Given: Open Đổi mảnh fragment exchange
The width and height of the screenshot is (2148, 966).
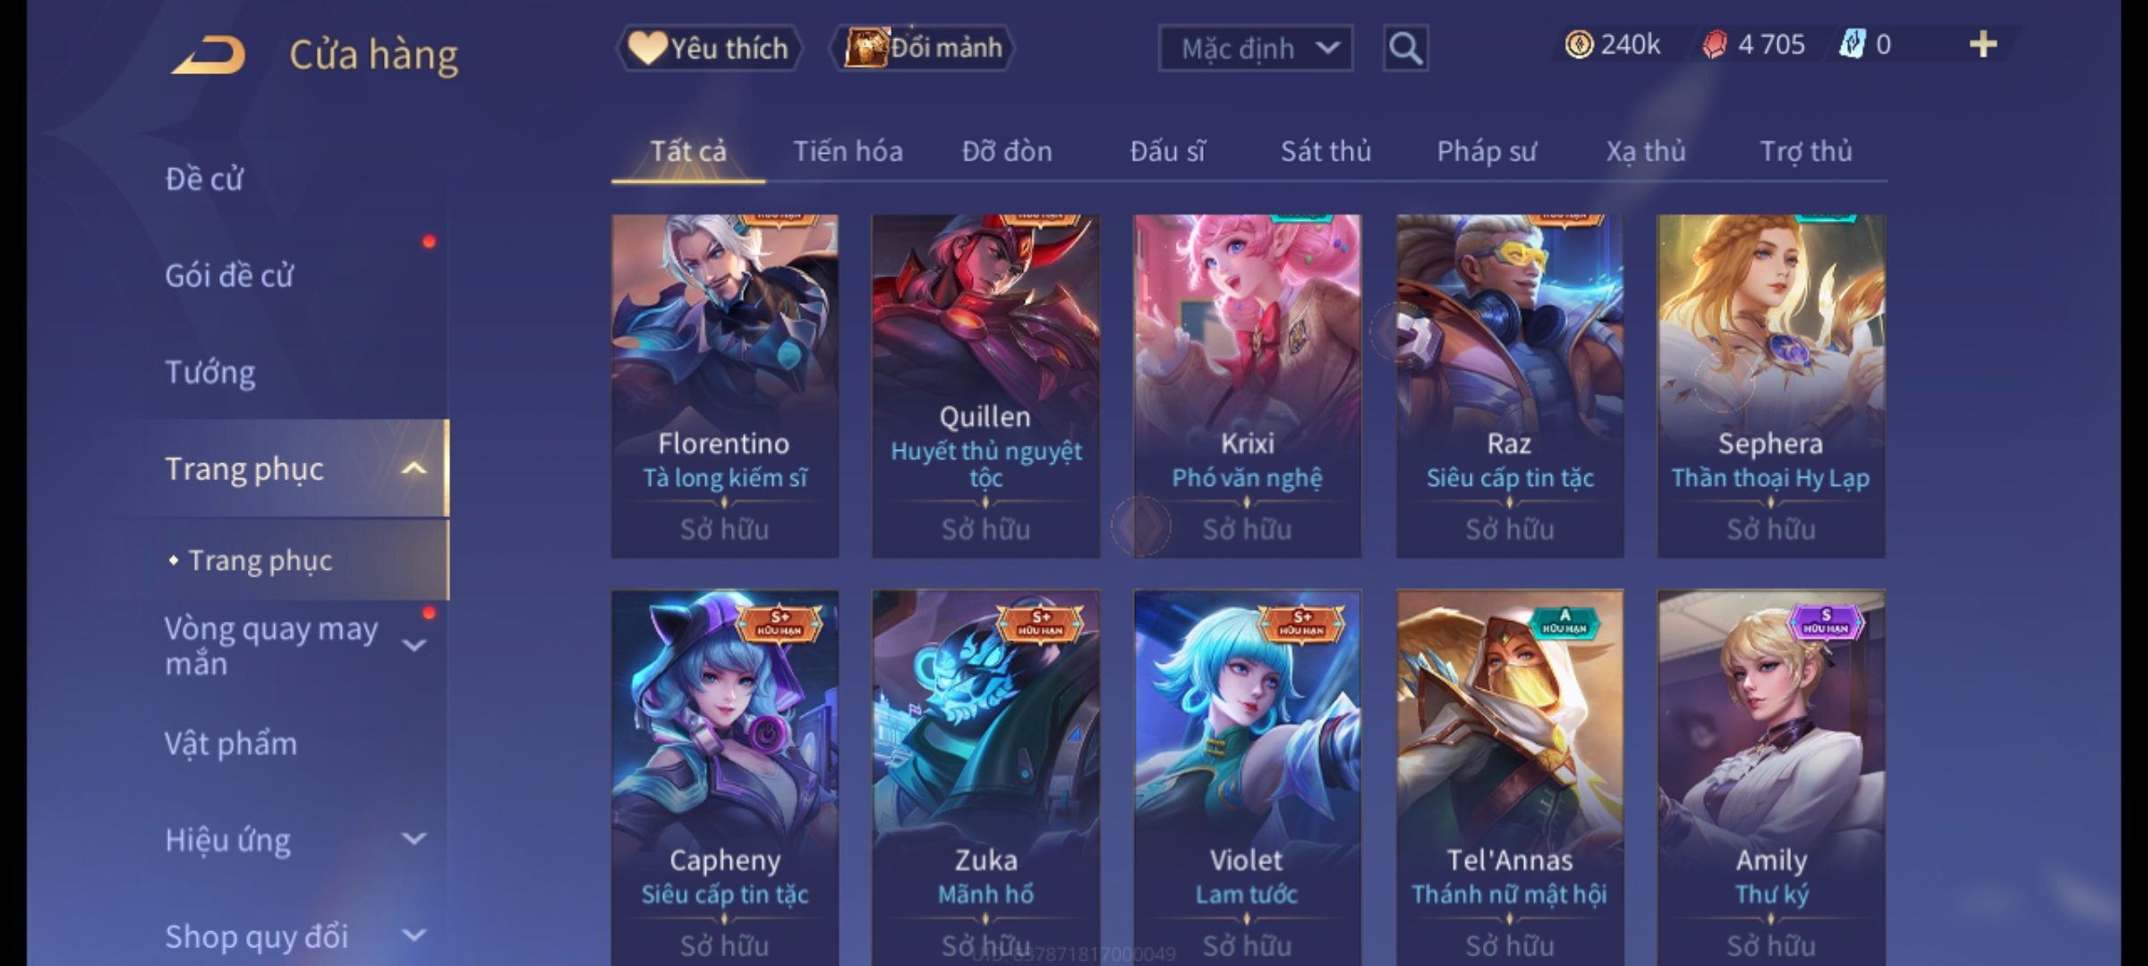Looking at the screenshot, I should tap(922, 47).
